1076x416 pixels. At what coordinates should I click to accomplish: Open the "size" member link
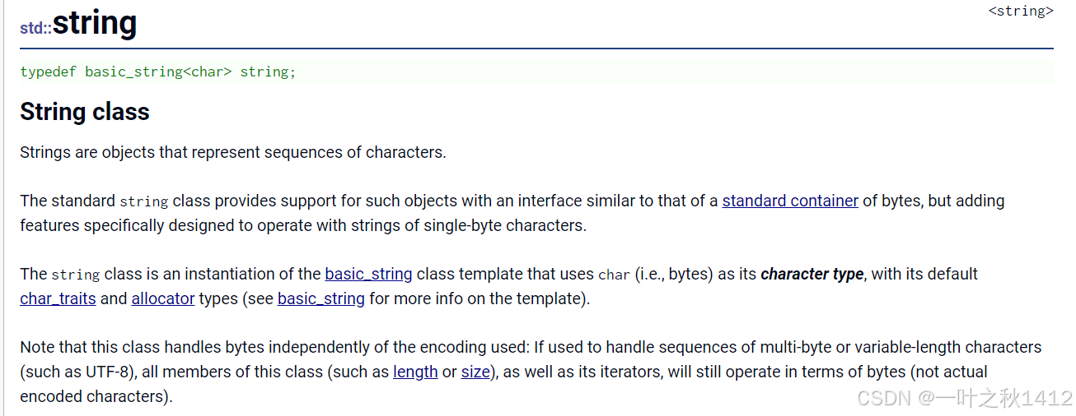coord(475,372)
